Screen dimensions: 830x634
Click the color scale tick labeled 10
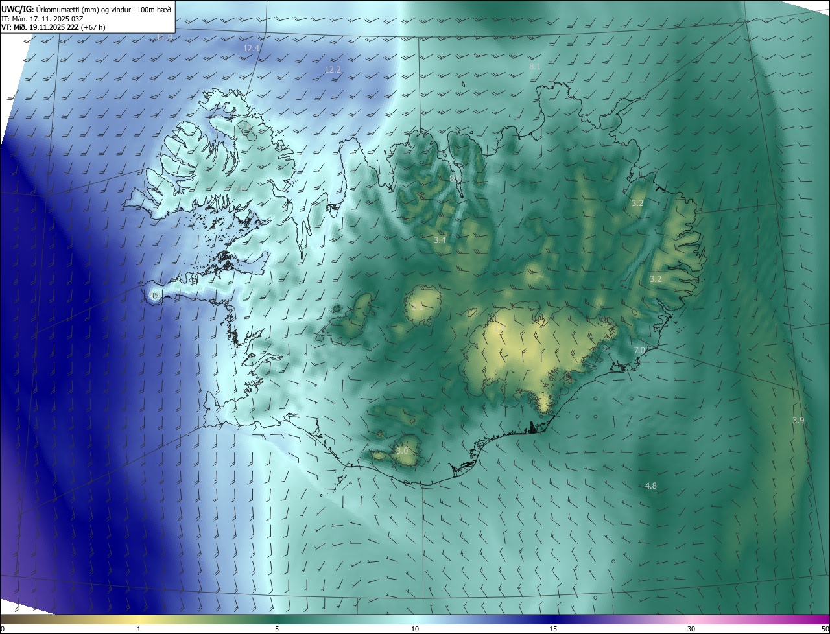(x=415, y=629)
